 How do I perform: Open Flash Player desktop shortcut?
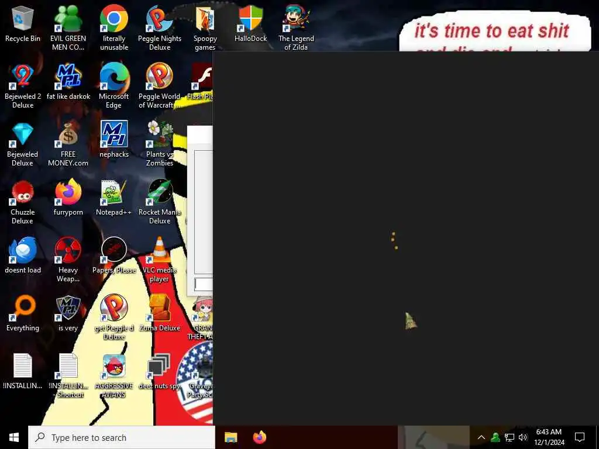pyautogui.click(x=202, y=82)
